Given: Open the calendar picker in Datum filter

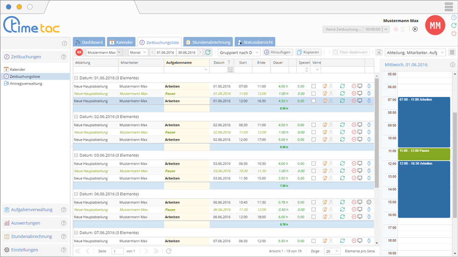Looking at the screenshot, I should pos(230,69).
